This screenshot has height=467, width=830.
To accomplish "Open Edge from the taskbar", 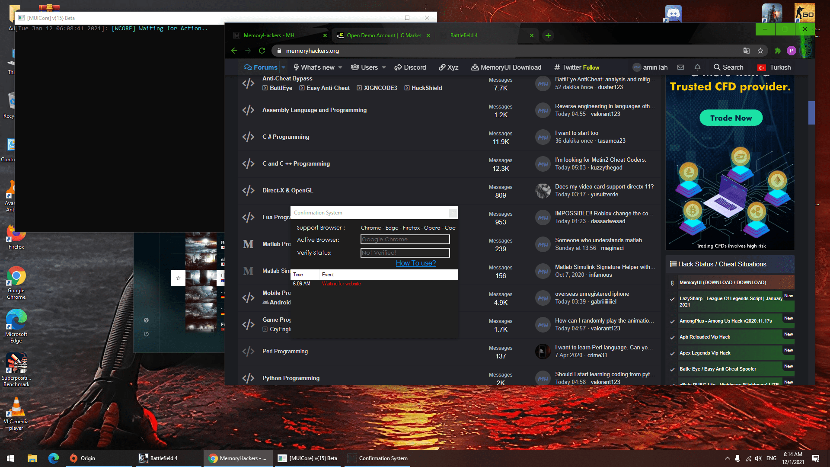I will pyautogui.click(x=53, y=458).
